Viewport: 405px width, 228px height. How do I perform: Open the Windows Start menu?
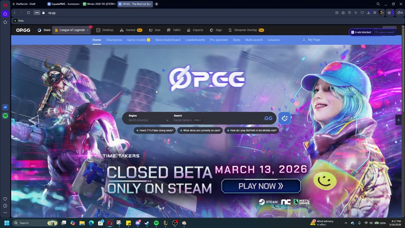[7, 223]
